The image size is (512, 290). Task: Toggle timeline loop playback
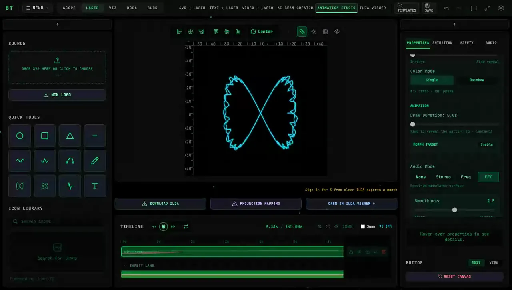click(186, 226)
